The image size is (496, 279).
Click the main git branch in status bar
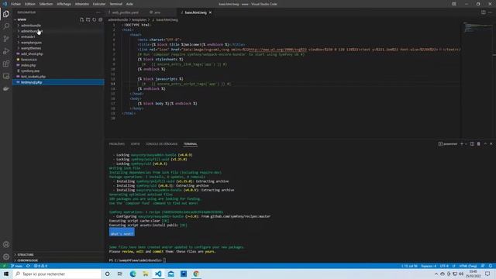[x=16, y=266]
